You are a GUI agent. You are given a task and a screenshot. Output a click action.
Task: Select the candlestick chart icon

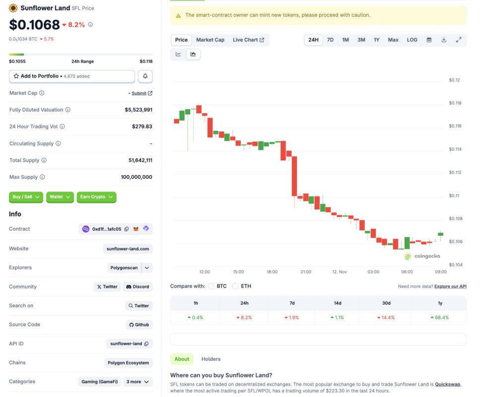193,54
